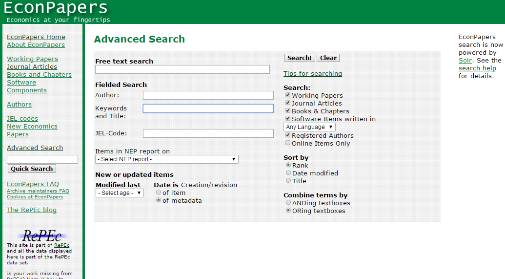Screen dimensions: 505x279
Task: Open Advanced Search sidebar link
Action: pos(35,148)
